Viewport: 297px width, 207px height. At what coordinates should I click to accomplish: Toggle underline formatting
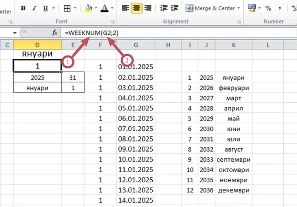(45, 8)
